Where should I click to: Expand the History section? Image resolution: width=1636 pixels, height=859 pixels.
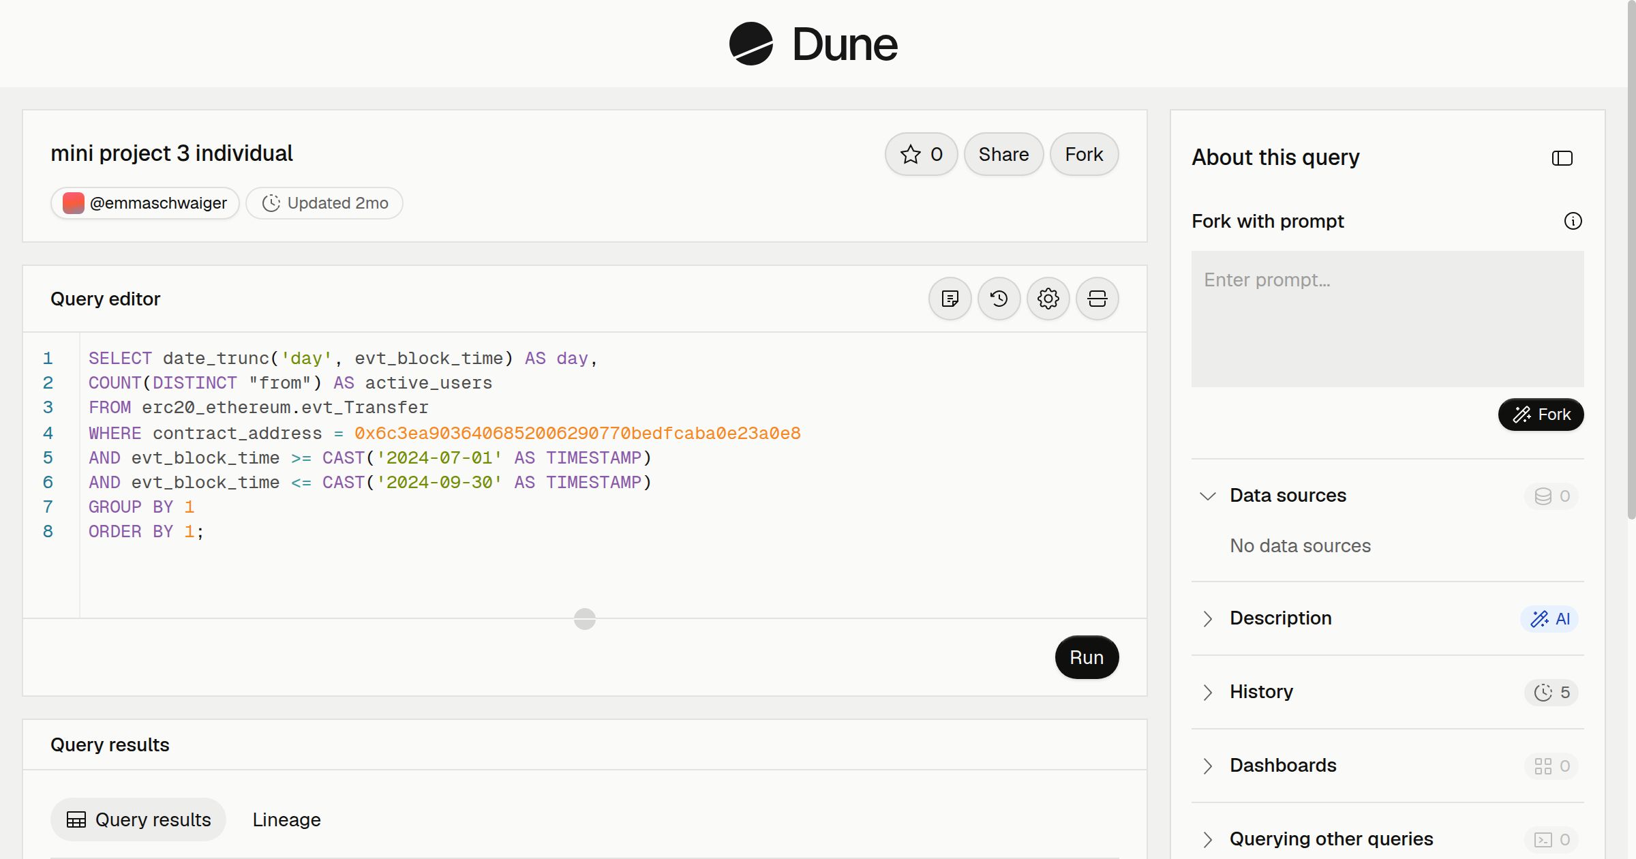(1207, 692)
